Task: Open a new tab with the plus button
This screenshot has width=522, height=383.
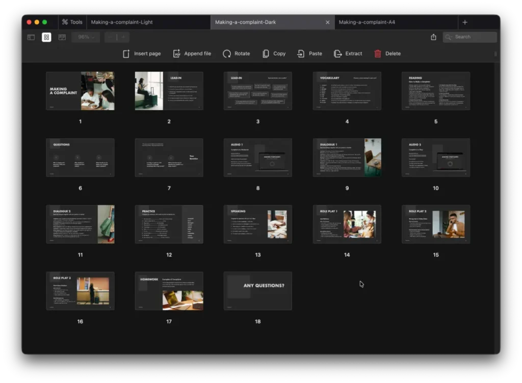Action: click(465, 22)
